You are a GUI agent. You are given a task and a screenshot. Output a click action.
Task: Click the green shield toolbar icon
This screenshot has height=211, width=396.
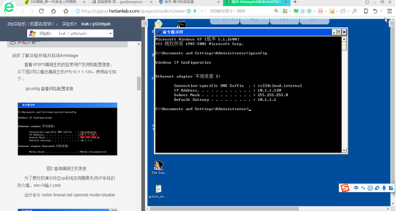(x=309, y=11)
